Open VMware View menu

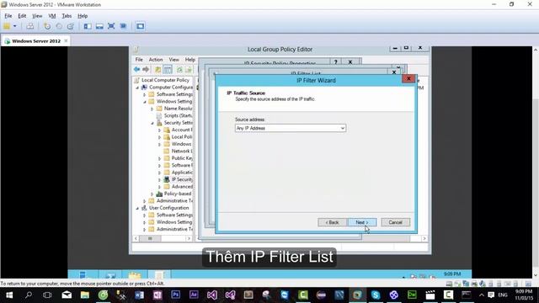click(x=37, y=16)
